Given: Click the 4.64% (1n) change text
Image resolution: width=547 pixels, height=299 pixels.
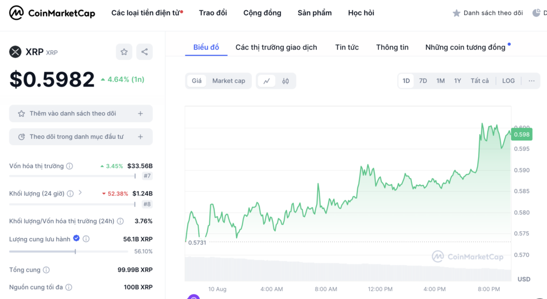Looking at the screenshot, I should pos(123,80).
